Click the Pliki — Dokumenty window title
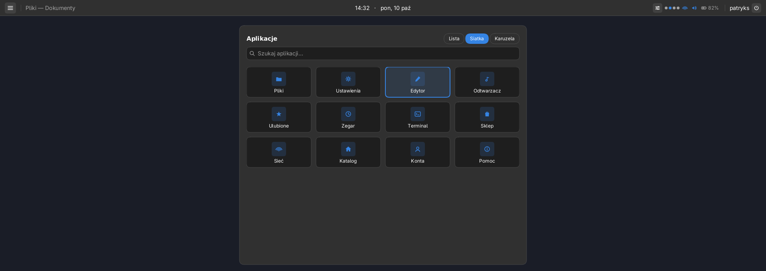This screenshot has height=271, width=766. 50,8
